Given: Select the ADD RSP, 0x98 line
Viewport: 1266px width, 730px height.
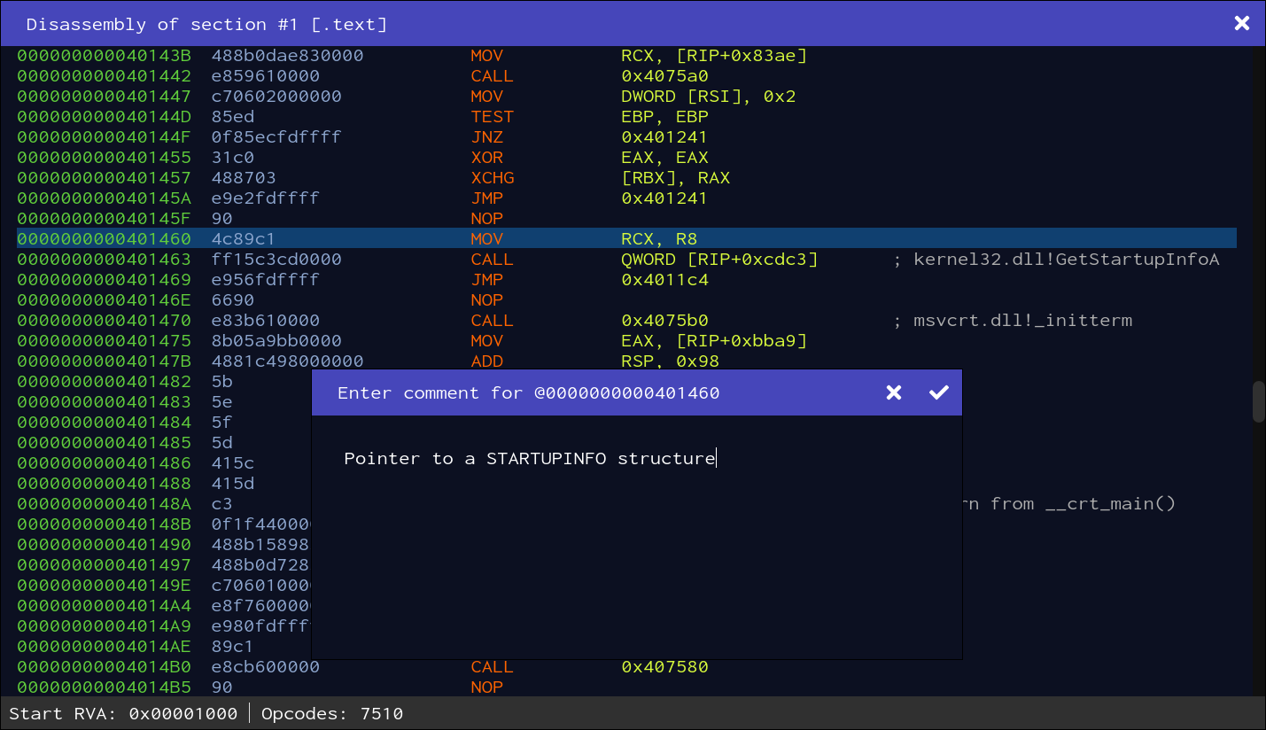Looking at the screenshot, I should [x=626, y=361].
